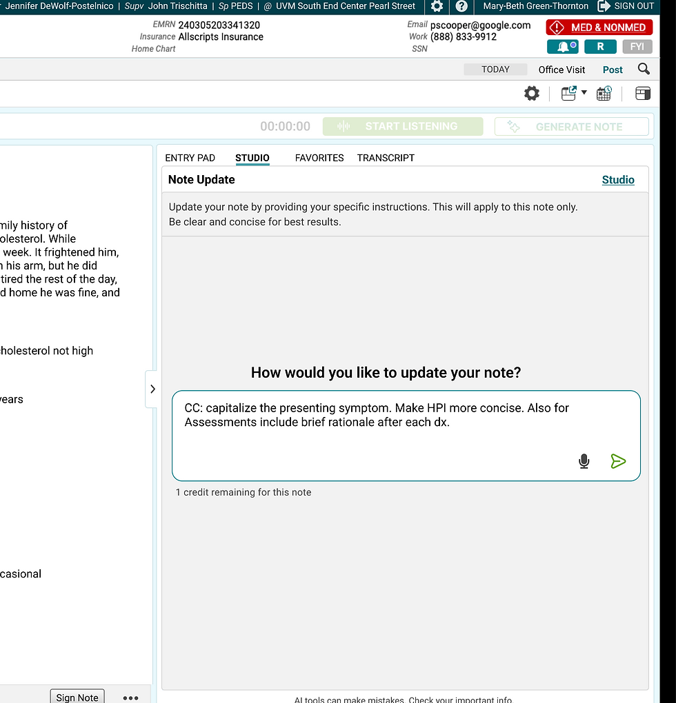This screenshot has width=676, height=703.
Task: Click EMRN number 240305203341320
Action: tap(219, 25)
